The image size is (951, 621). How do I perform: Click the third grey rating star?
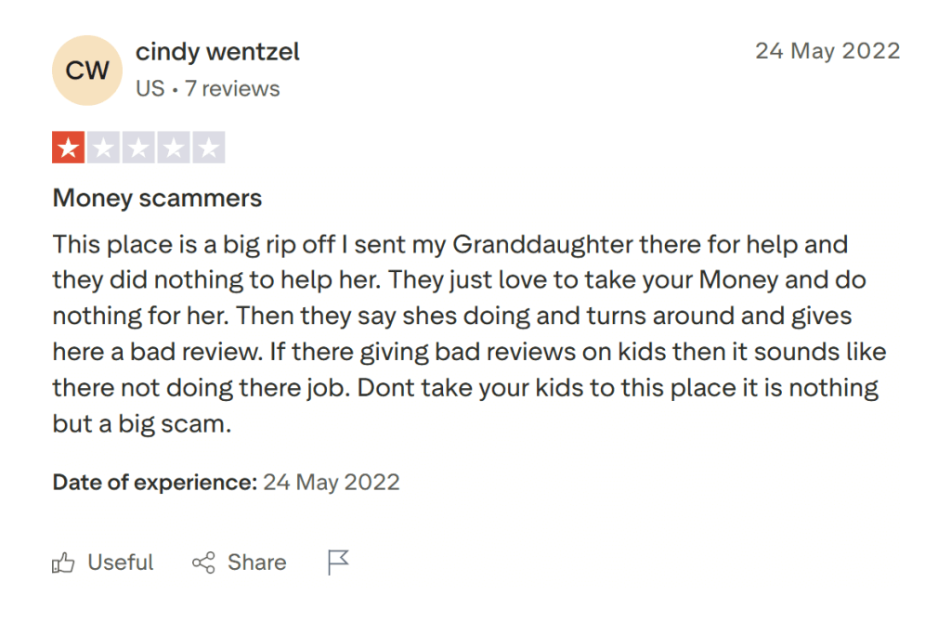pos(138,148)
